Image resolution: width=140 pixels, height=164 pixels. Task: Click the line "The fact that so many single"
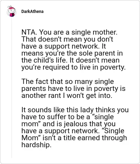click(68, 81)
